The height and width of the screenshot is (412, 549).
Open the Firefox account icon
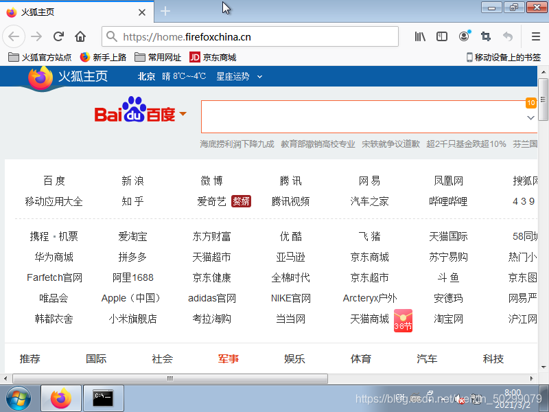[464, 36]
